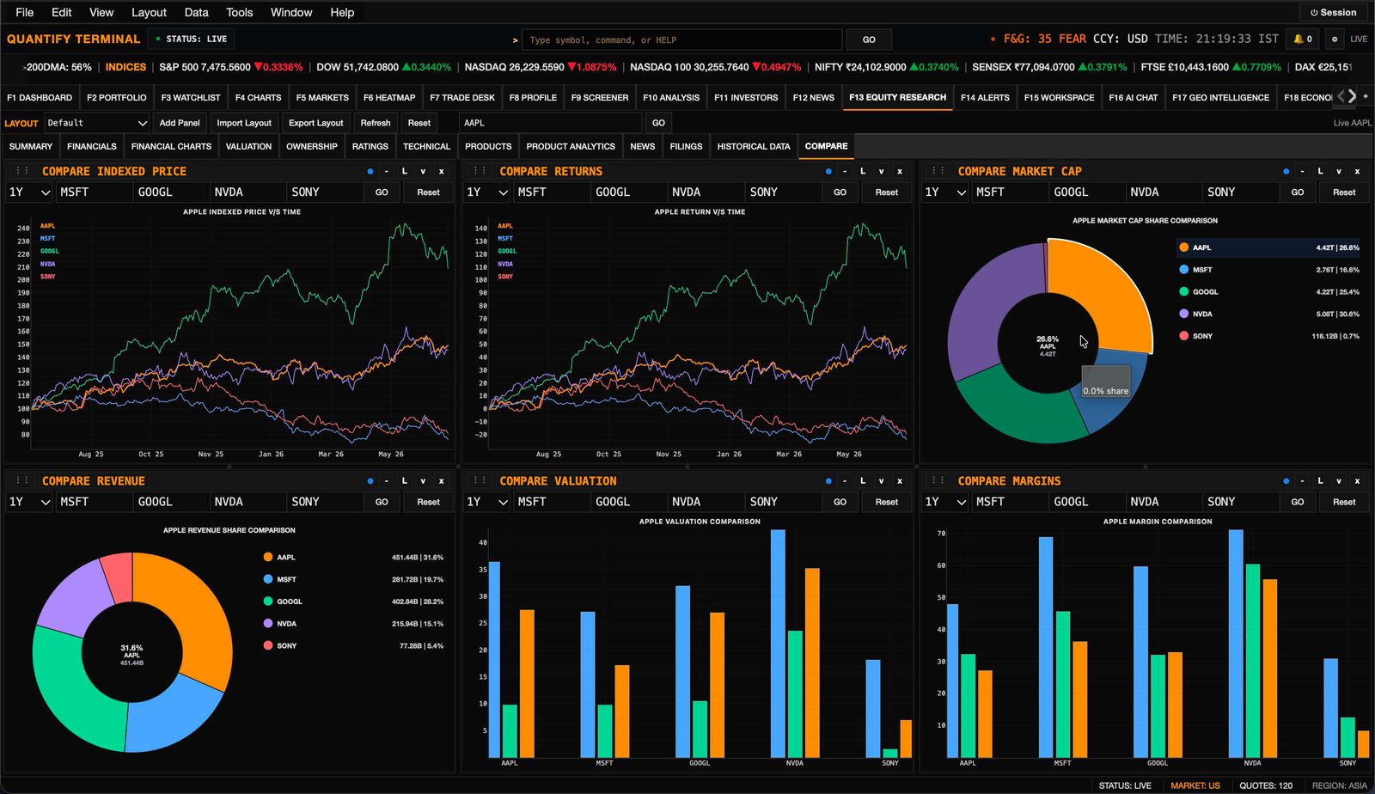Open the Valuation sub-tab

click(248, 146)
